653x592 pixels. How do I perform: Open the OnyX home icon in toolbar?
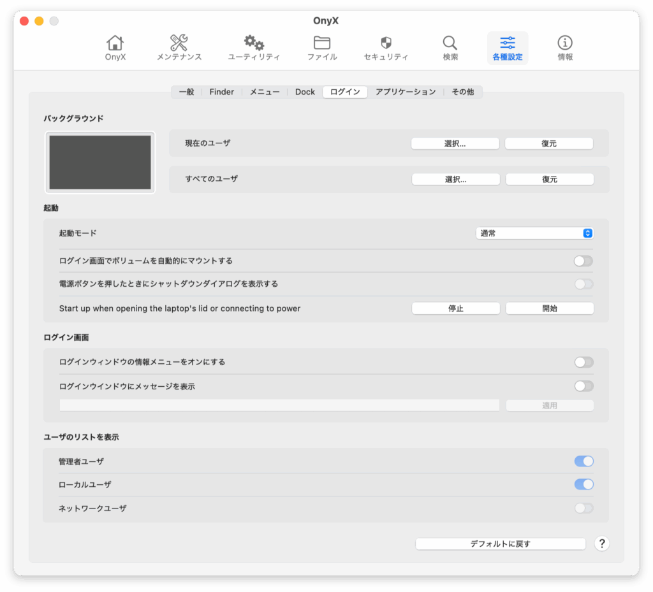[115, 43]
